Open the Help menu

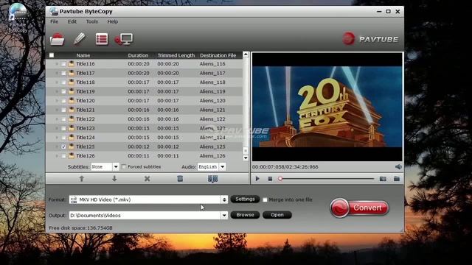(x=113, y=21)
